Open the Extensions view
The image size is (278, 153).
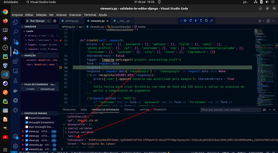[15, 62]
